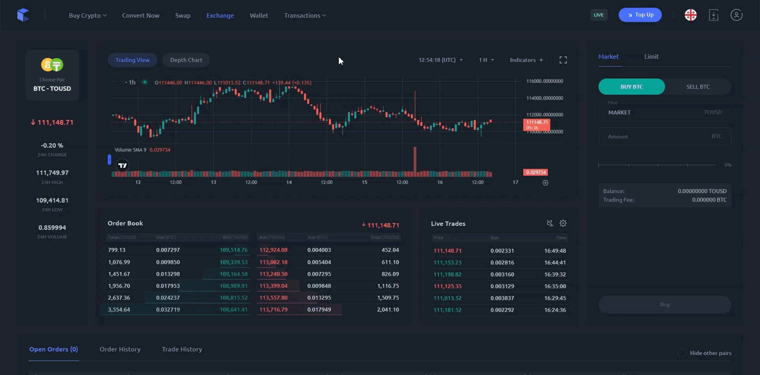This screenshot has height=375, width=760.
Task: Click the download icon in the header
Action: point(713,15)
